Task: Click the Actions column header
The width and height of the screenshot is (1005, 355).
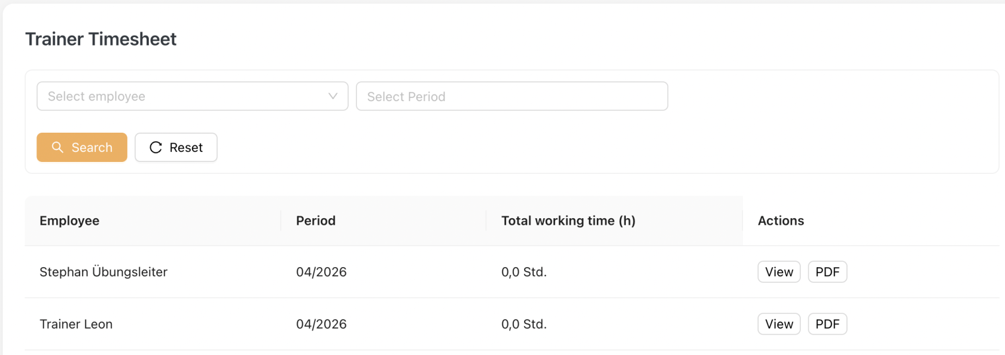Action: click(x=781, y=221)
